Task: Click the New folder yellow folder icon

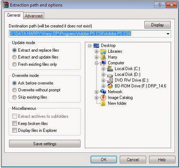Action: click(103, 103)
